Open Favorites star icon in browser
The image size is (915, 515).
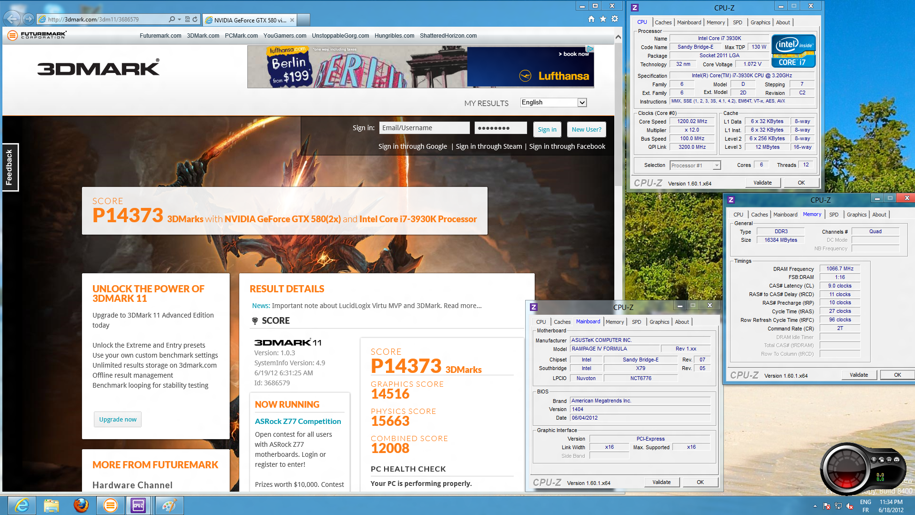click(603, 19)
